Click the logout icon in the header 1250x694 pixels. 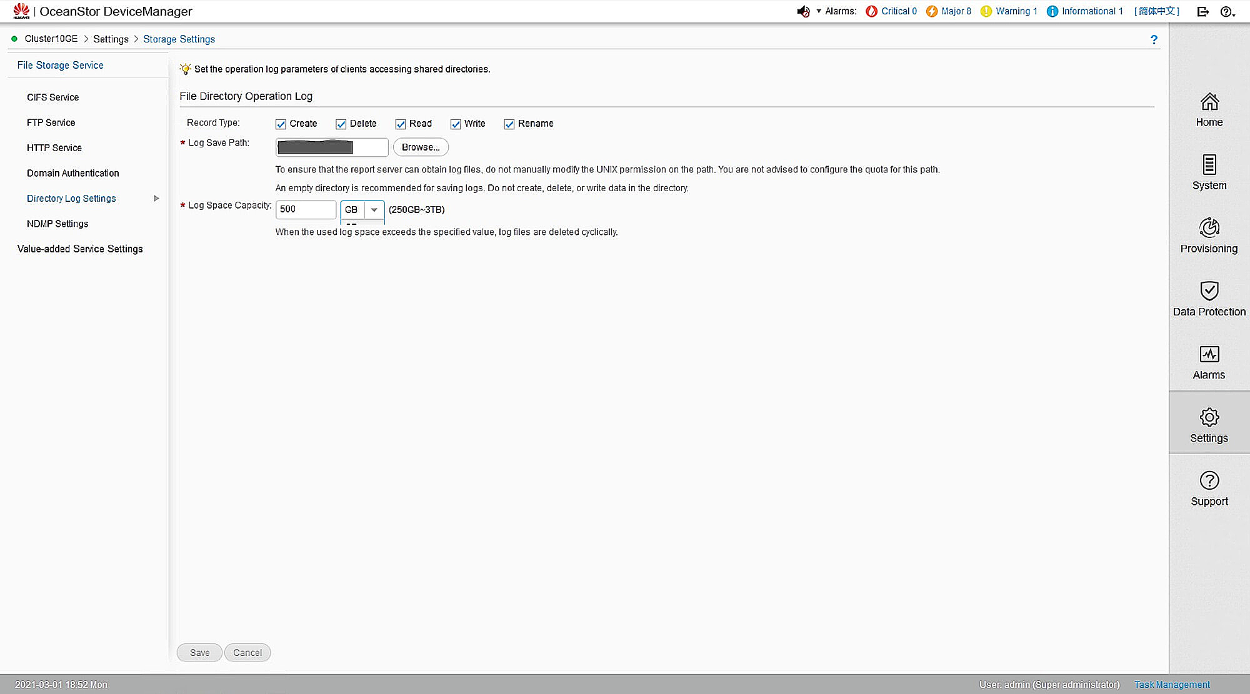1202,11
